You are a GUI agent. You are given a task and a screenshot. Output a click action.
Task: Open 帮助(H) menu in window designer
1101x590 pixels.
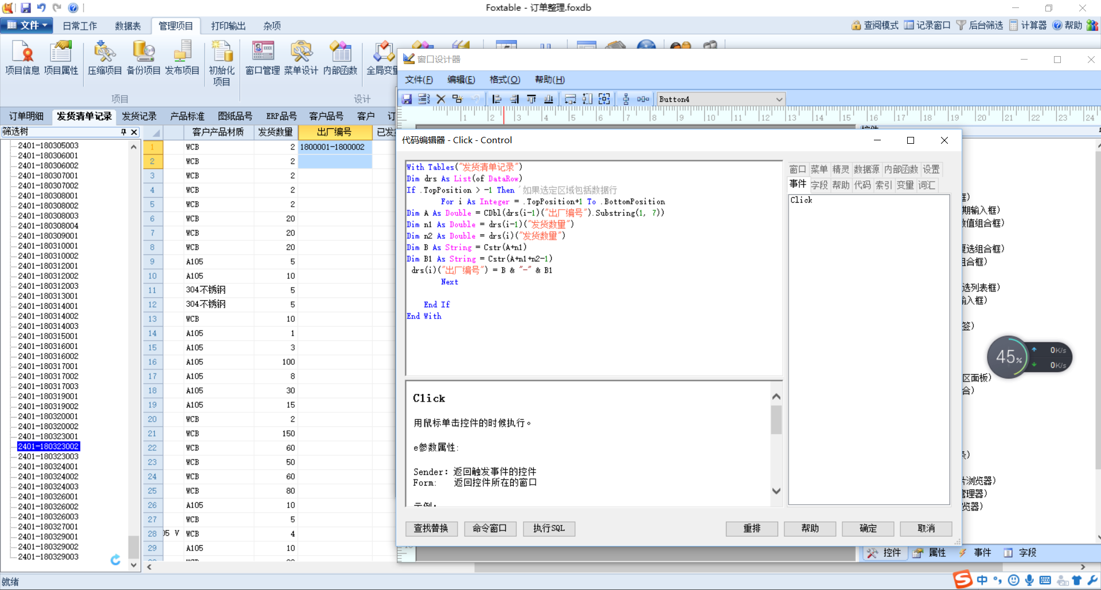click(x=549, y=80)
